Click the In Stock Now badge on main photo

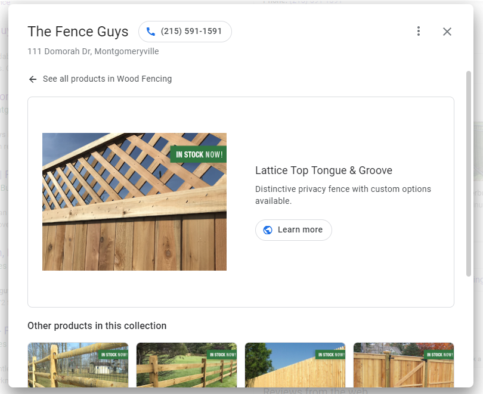pyautogui.click(x=199, y=154)
